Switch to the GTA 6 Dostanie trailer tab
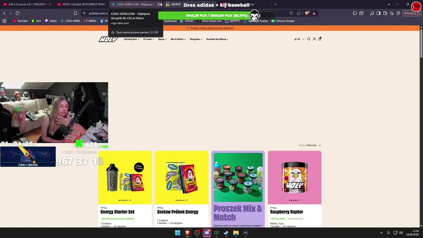The image size is (423, 238). [27, 4]
